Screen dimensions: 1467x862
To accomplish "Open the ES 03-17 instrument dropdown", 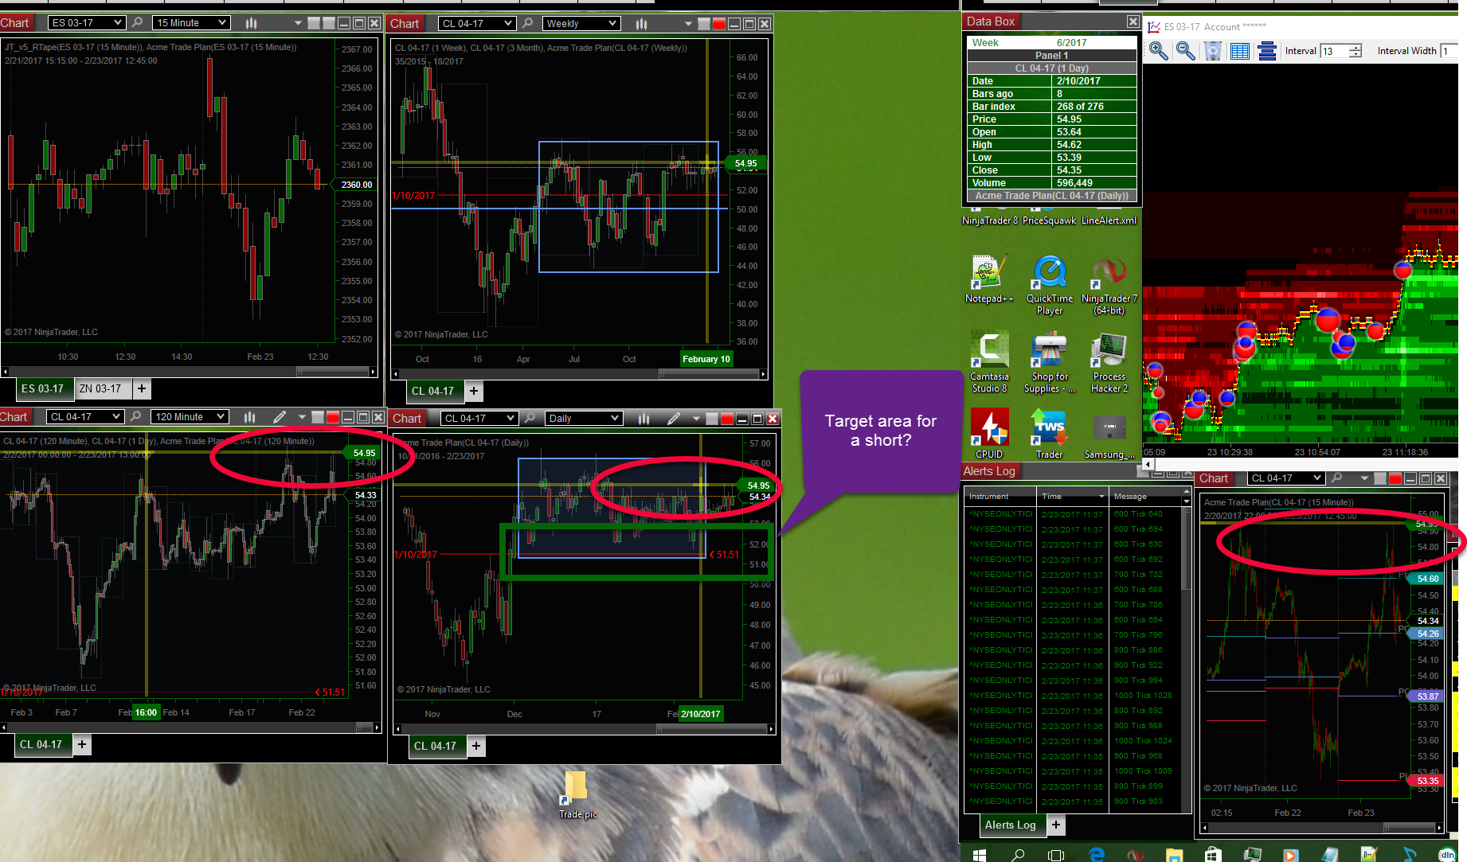I will tap(87, 23).
